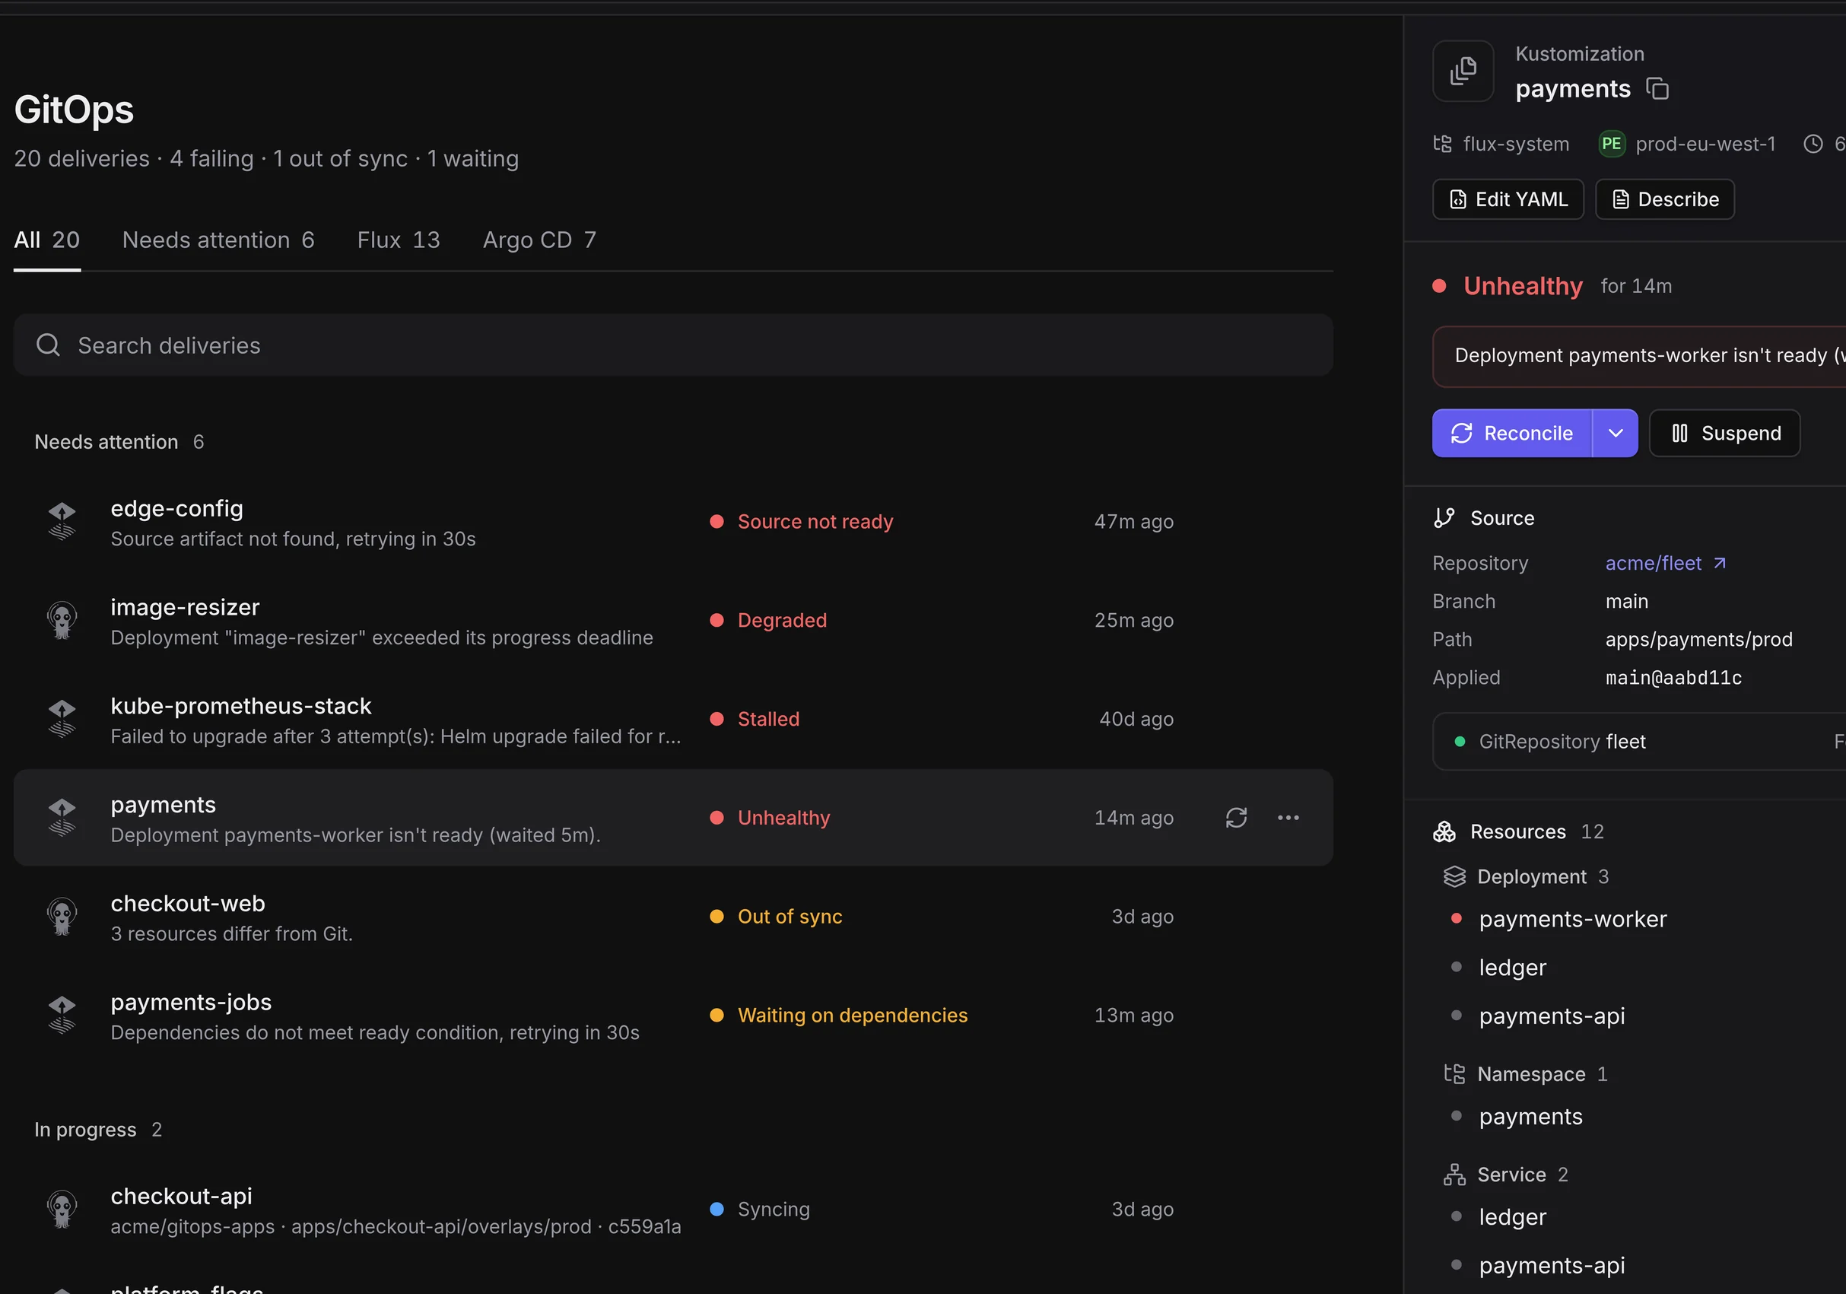
Task: Click the search magnifier icon
Action: pyautogui.click(x=48, y=345)
